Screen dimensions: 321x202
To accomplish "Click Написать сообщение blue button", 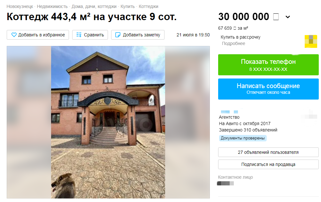I will 268,89.
